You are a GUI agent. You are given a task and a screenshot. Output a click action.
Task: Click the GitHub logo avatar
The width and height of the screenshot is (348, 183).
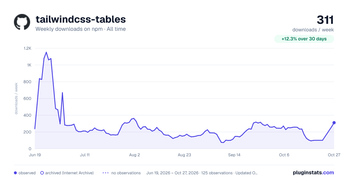[x=22, y=22]
